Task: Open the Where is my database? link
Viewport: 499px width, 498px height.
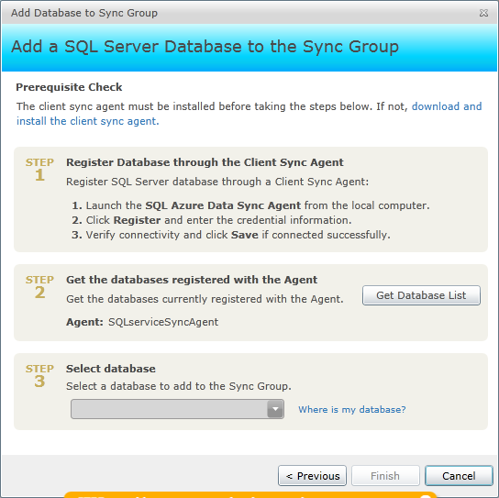Action: click(351, 409)
